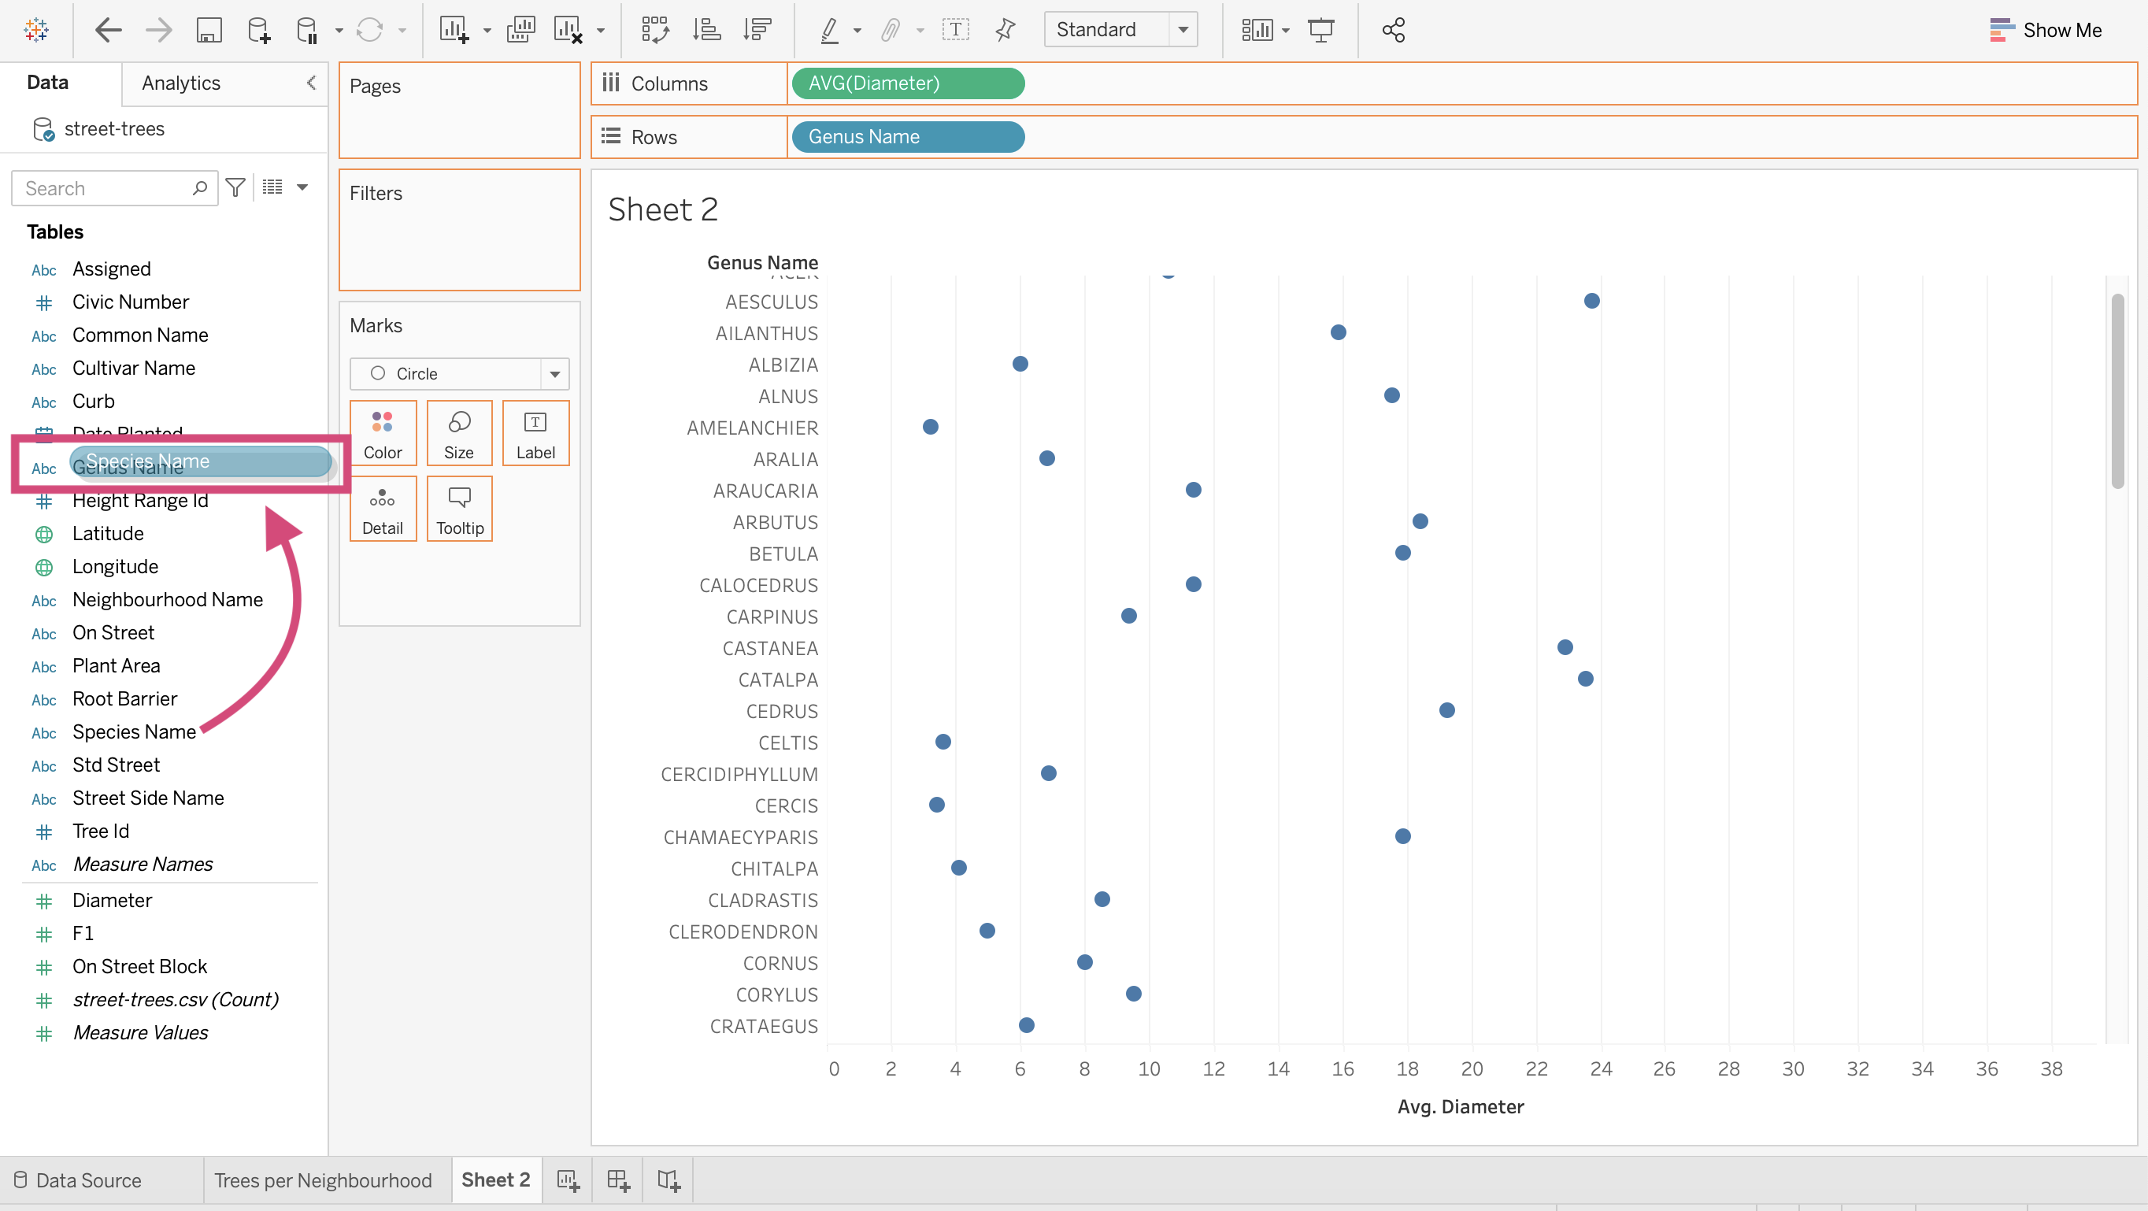
Task: Click the CATALPA row label
Action: 778,680
